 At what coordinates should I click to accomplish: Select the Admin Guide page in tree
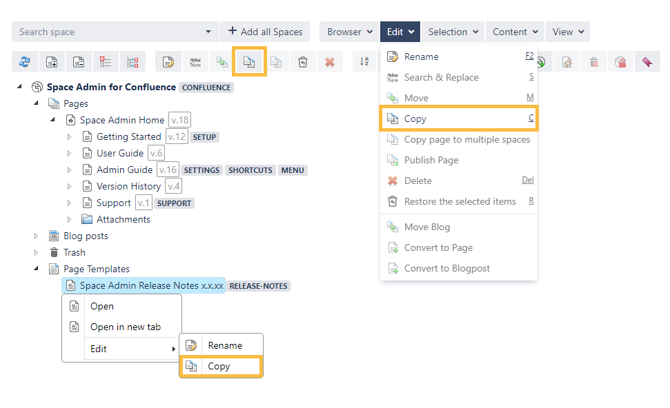[x=124, y=170]
